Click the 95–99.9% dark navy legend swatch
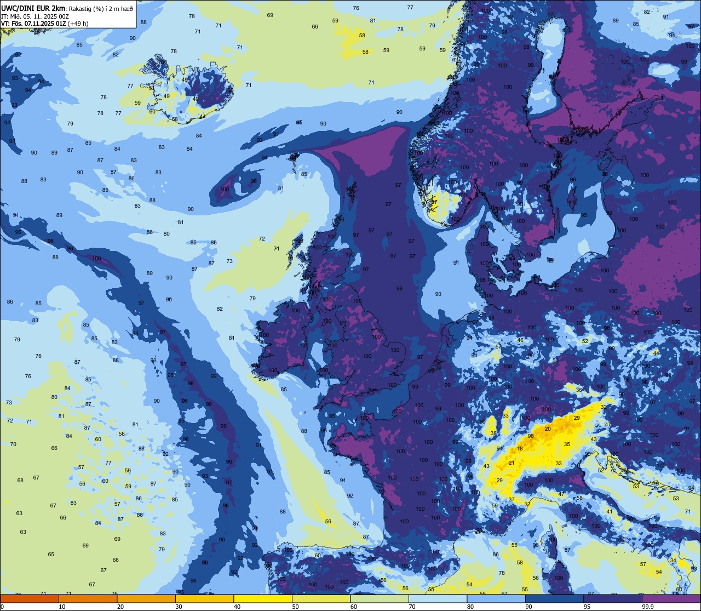701x611 pixels. 613,599
